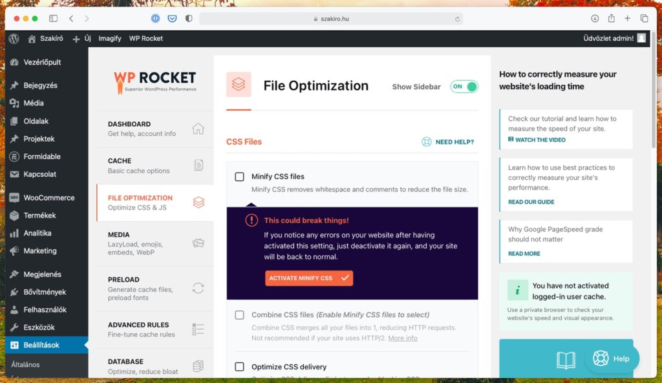
Task: Expand the WooCommerce admin menu
Action: point(48,198)
